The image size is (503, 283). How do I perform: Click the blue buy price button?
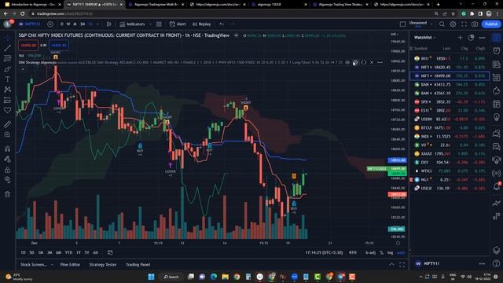click(x=59, y=46)
